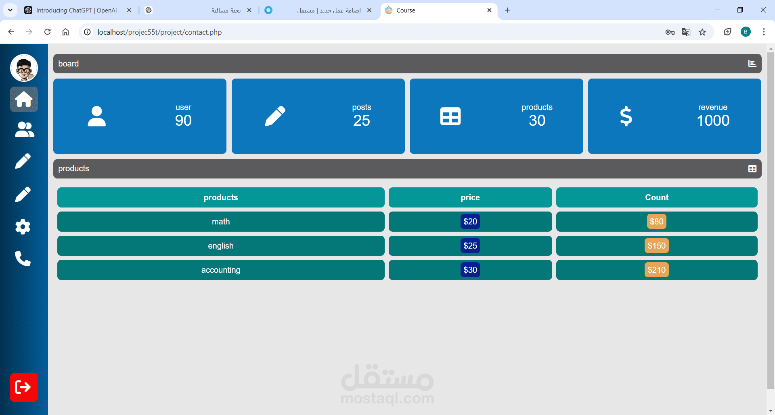Screen dimensions: 775x415
Task: Click the user count 90
Action: pyautogui.click(x=183, y=120)
